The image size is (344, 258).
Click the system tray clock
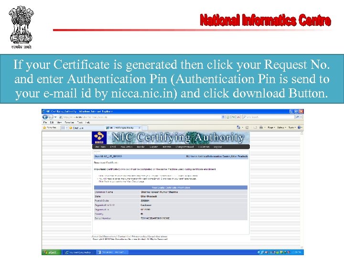coord(297,252)
